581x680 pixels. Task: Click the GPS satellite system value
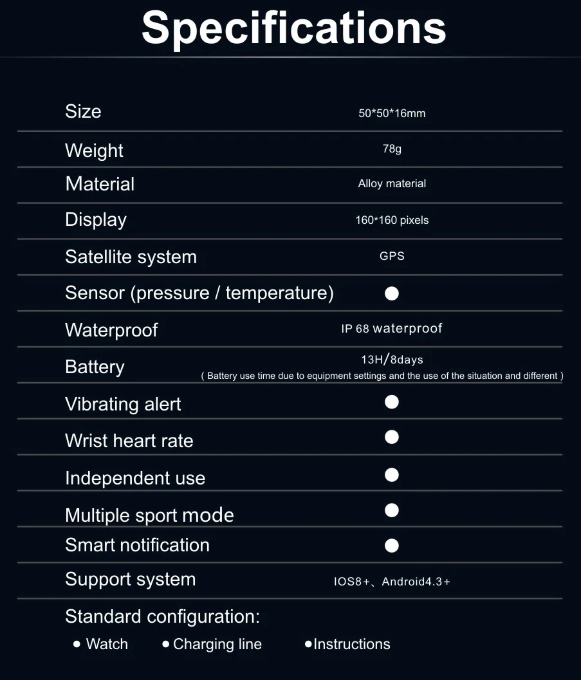[392, 256]
